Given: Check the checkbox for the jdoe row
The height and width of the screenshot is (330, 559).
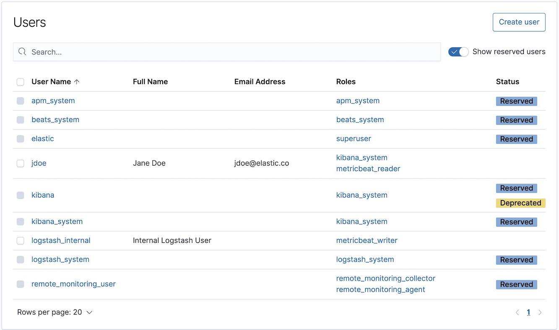Looking at the screenshot, I should tap(20, 163).
